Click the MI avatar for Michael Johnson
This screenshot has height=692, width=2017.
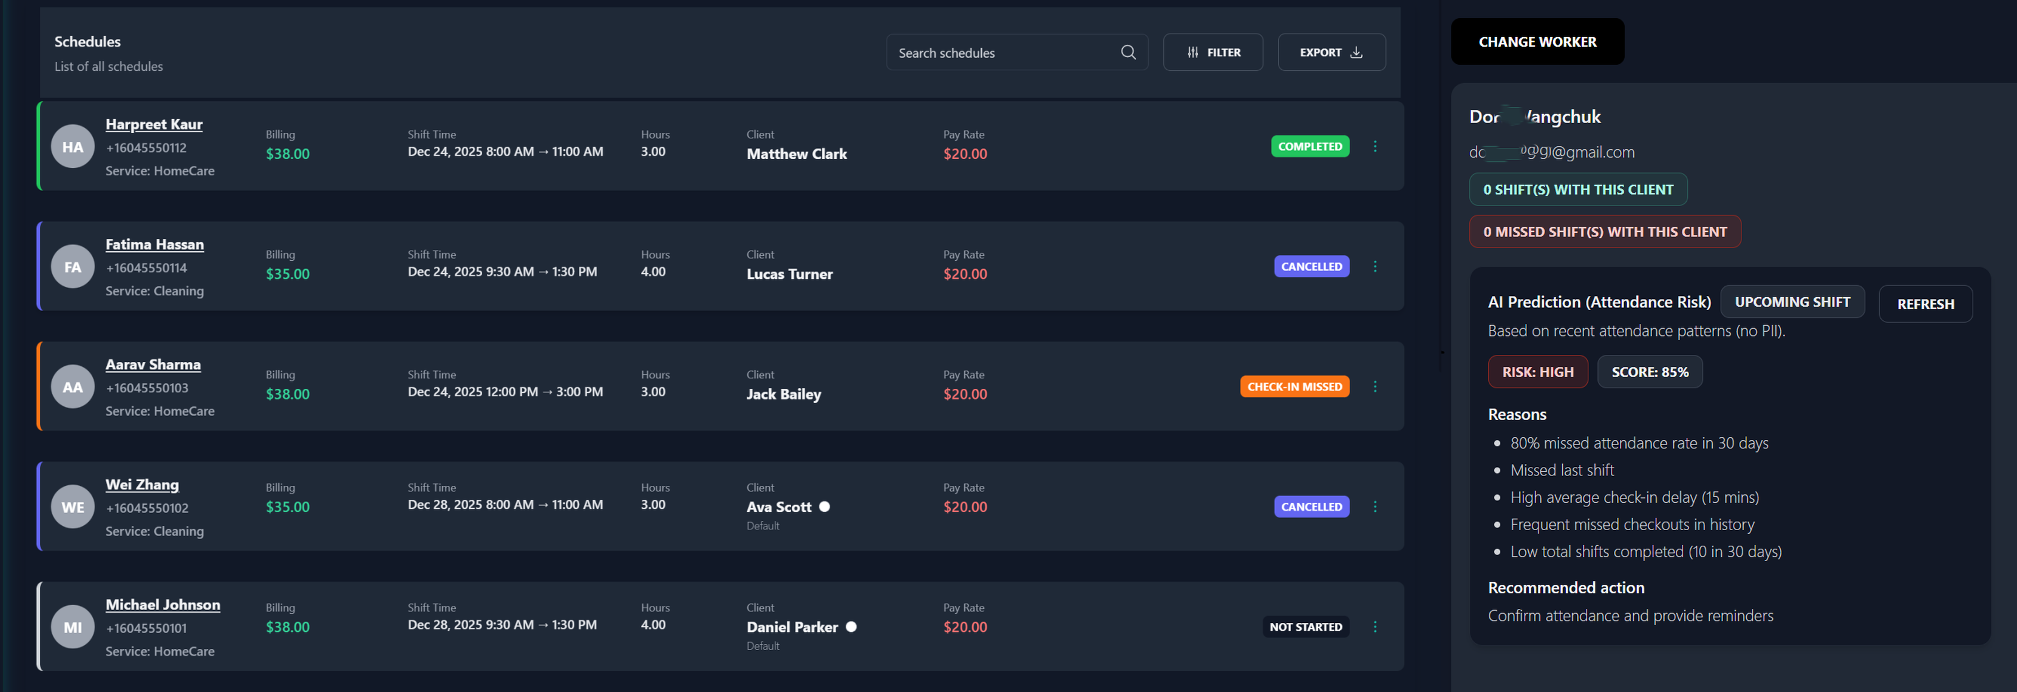point(73,627)
